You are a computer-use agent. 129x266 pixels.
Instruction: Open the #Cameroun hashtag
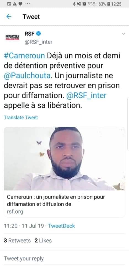(25, 56)
